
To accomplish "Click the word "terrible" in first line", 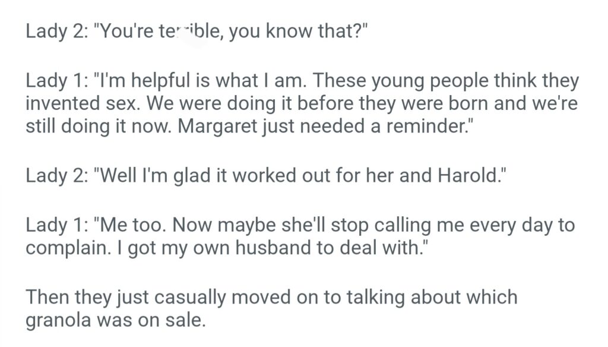I will (x=185, y=31).
